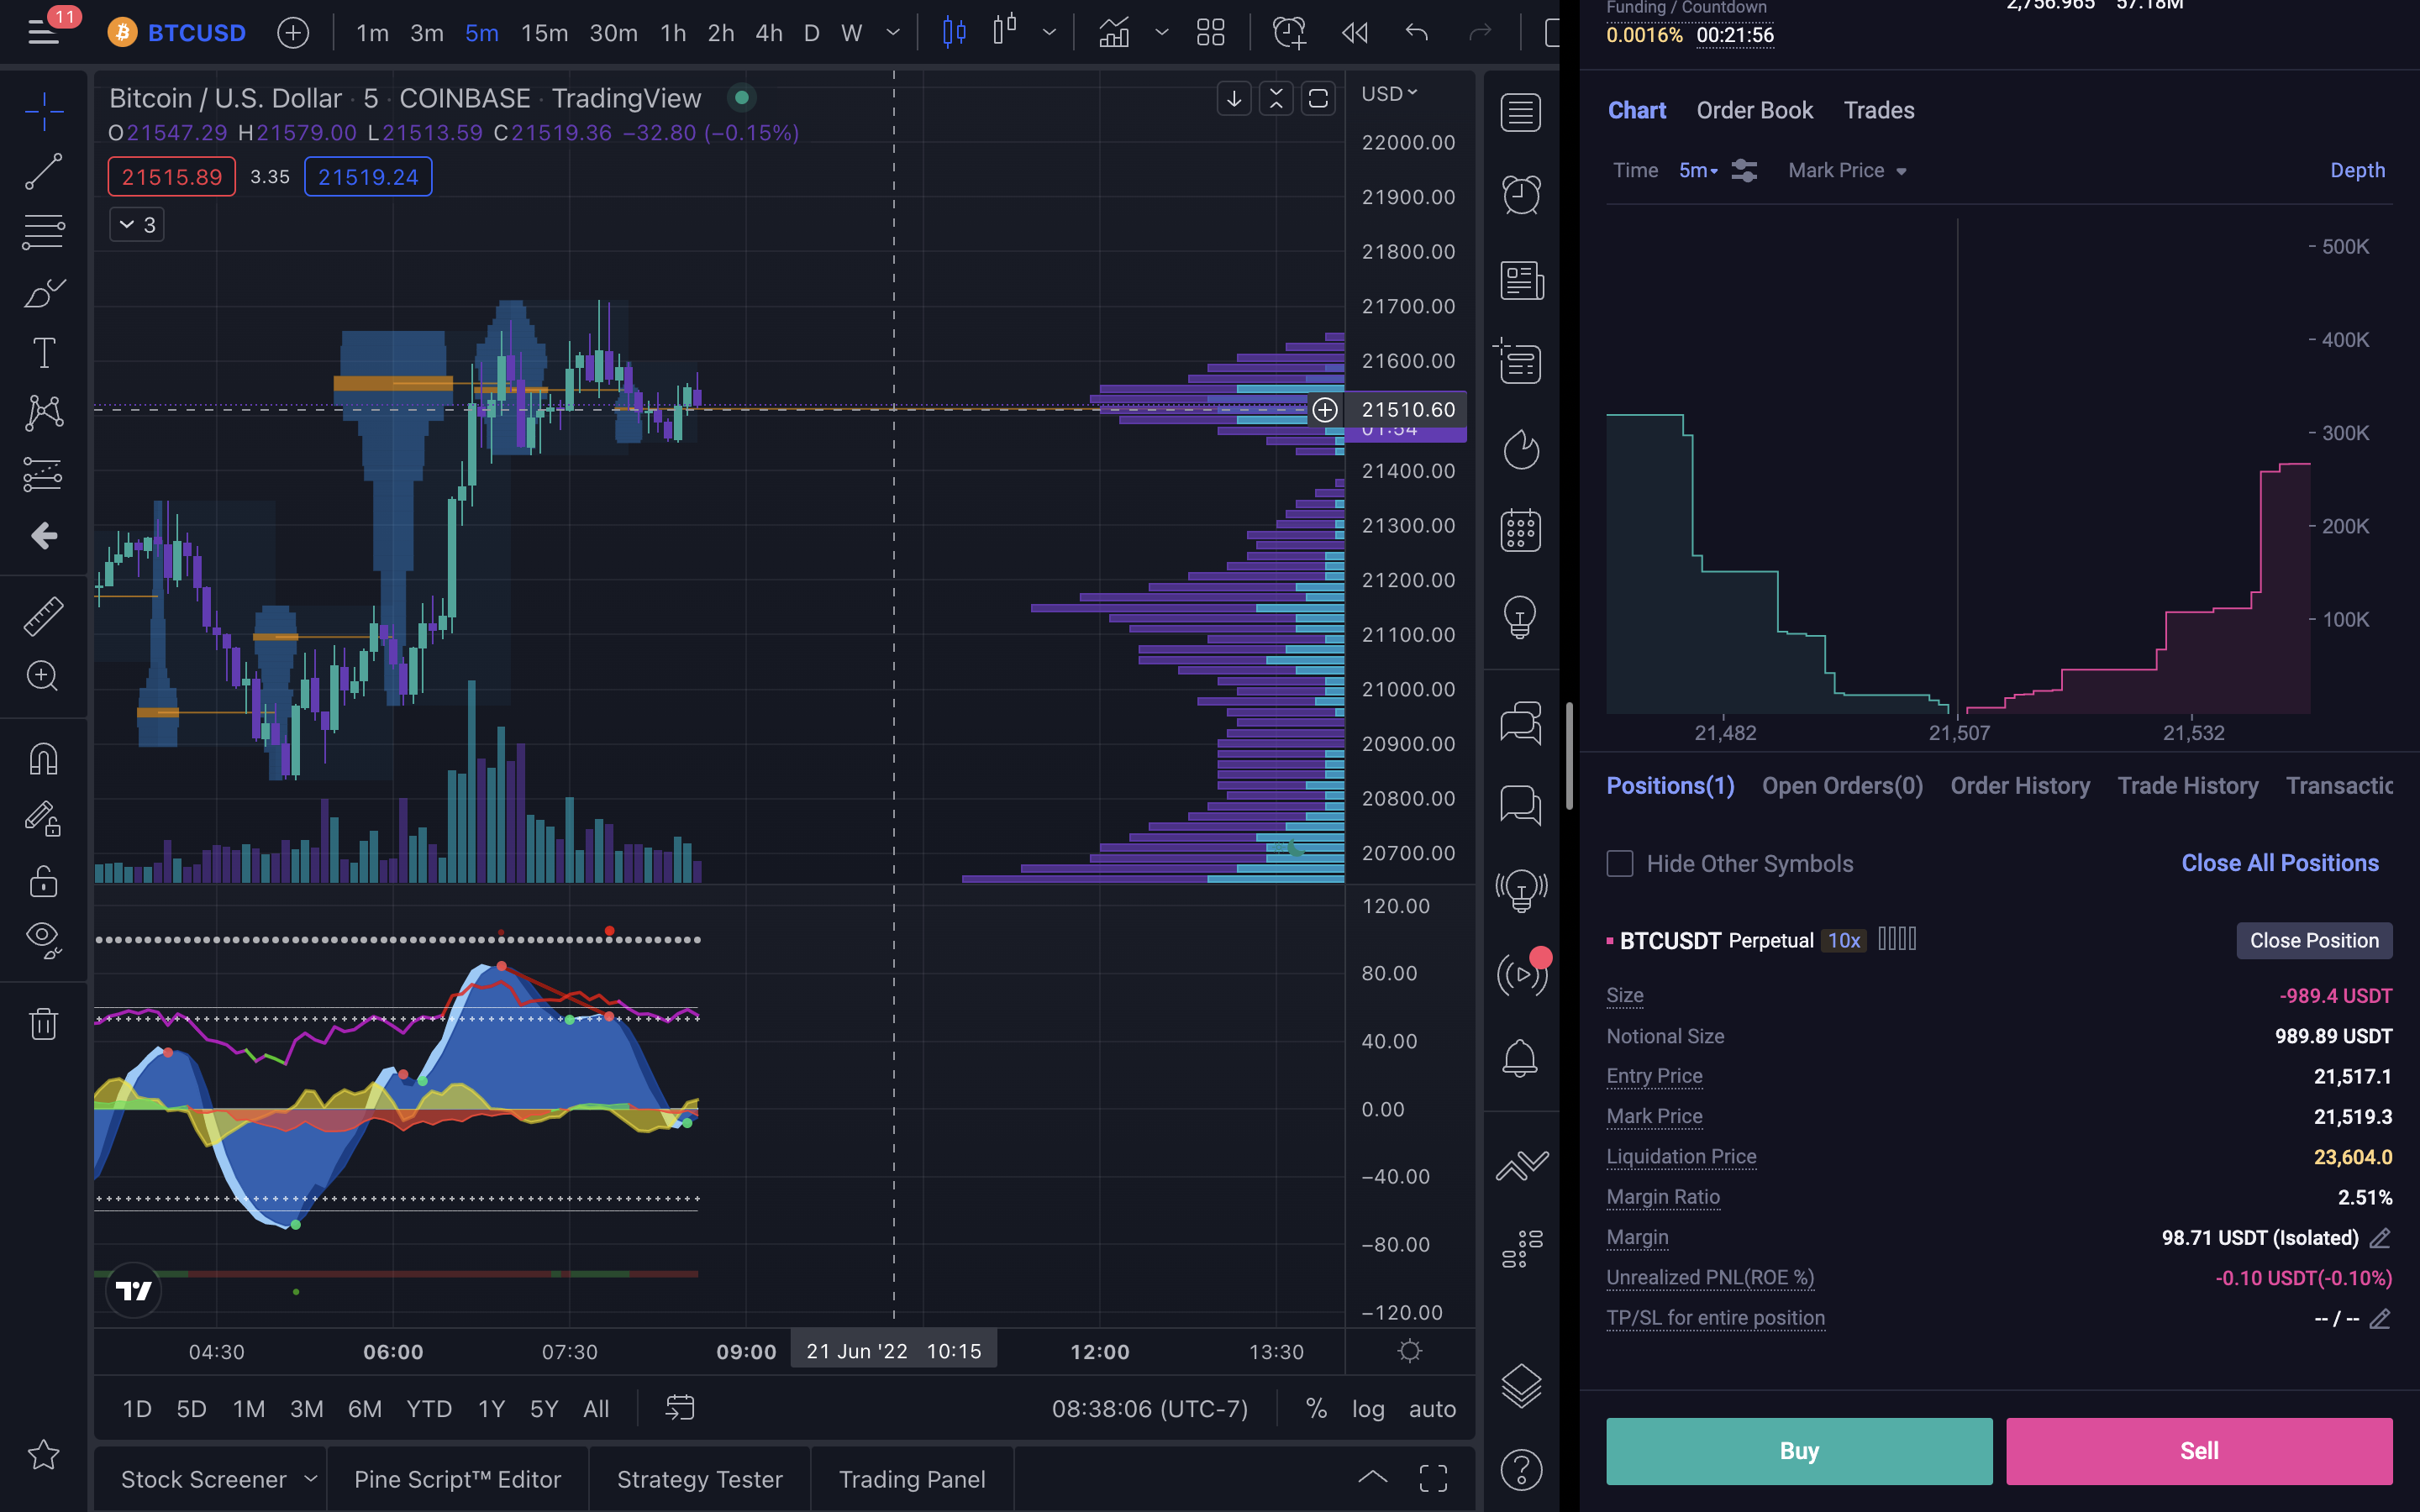This screenshot has width=2420, height=1512.
Task: Tick the Hide Other Symbols checkbox
Action: [1620, 863]
